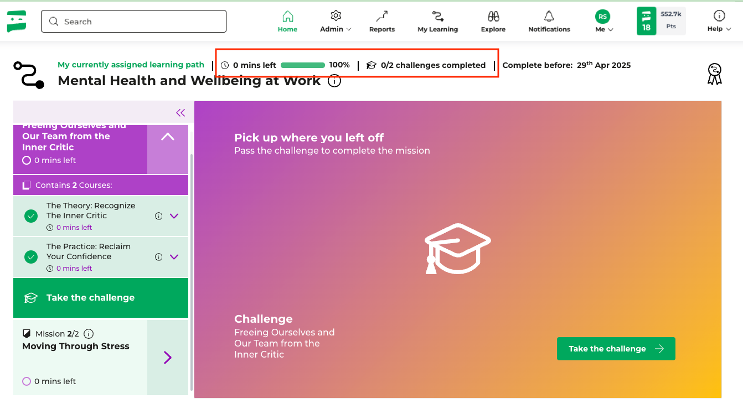Open the Admin dropdown menu
This screenshot has height=420, width=743.
pos(336,22)
